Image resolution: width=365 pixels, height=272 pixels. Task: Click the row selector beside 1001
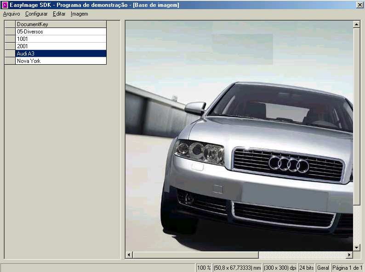click(x=10, y=39)
